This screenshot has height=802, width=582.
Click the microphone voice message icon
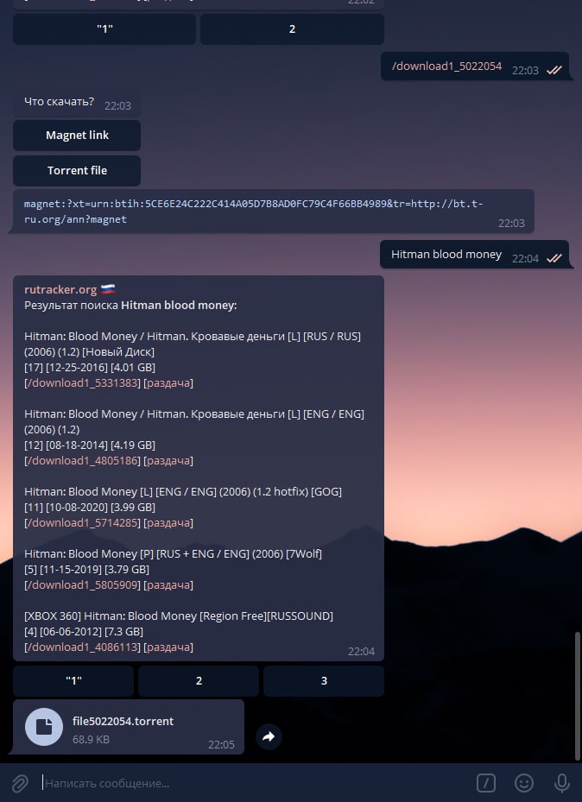click(x=561, y=782)
